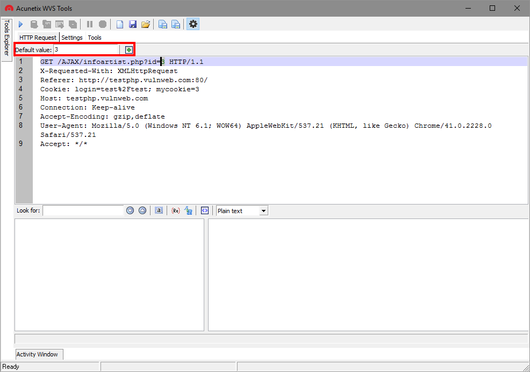Click the Accept-Encoding: gzip,deflate line

point(103,116)
